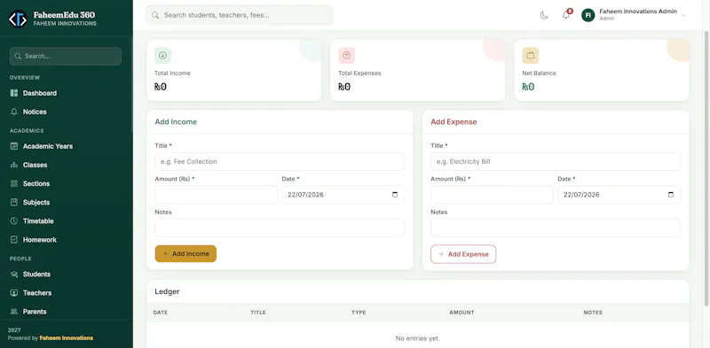Viewport: 710px width, 348px height.
Task: Open the Add Income date calendar picker
Action: point(395,195)
